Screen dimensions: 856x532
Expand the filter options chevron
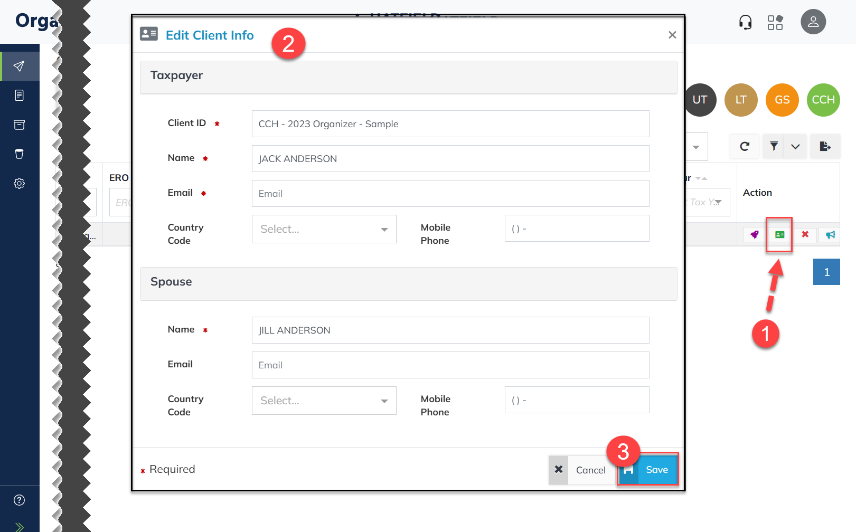[x=795, y=146]
